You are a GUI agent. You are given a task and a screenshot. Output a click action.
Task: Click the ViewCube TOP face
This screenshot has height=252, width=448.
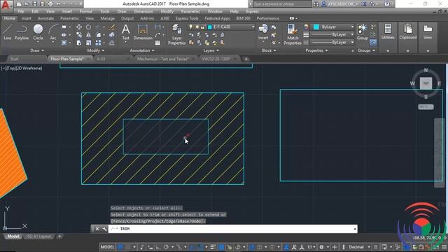pos(426,83)
